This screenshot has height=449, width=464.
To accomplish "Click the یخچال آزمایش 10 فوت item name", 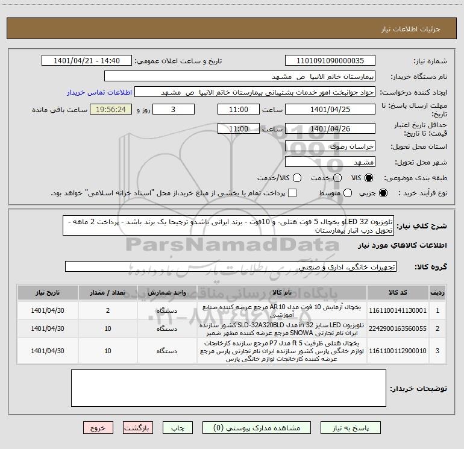I will [x=282, y=311].
